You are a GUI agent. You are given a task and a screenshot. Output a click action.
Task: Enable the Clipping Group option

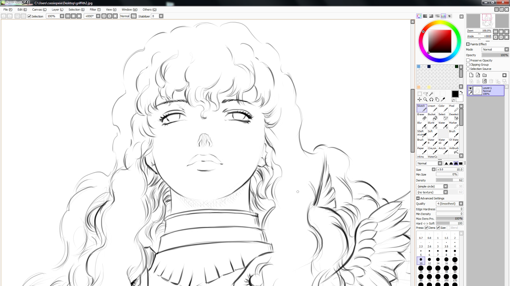468,64
